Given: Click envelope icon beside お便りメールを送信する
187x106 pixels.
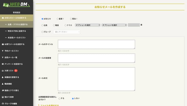Looking at the screenshot, I should click(3, 44).
